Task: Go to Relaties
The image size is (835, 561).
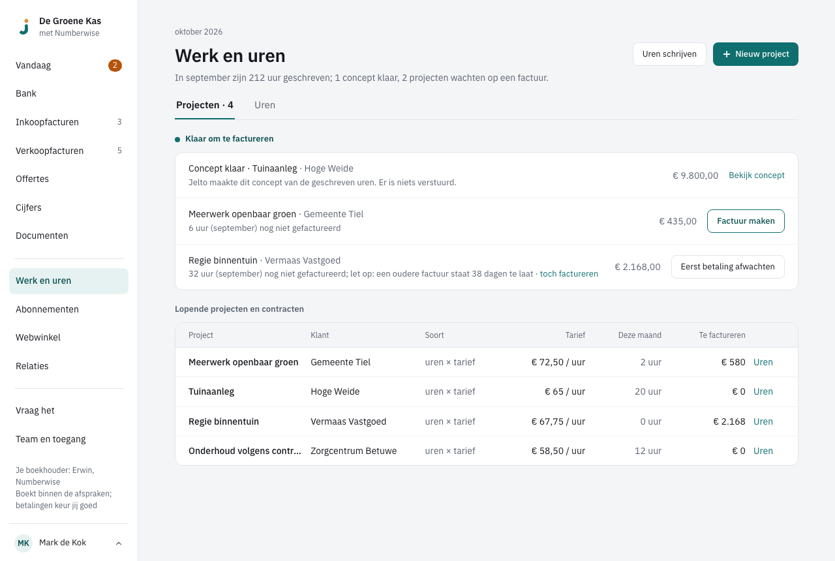Action: point(68,366)
